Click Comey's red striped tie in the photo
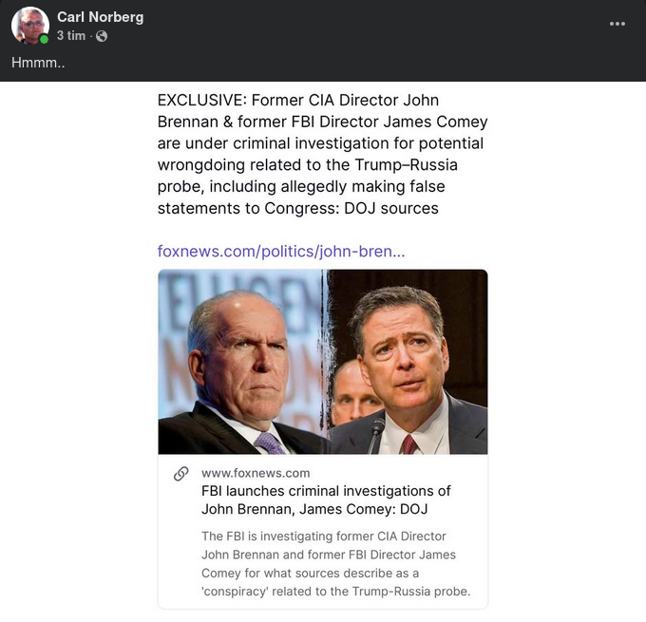The image size is (646, 622). click(x=408, y=443)
